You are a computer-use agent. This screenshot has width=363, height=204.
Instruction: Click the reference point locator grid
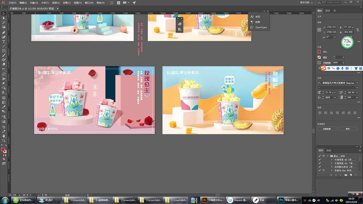[319, 29]
